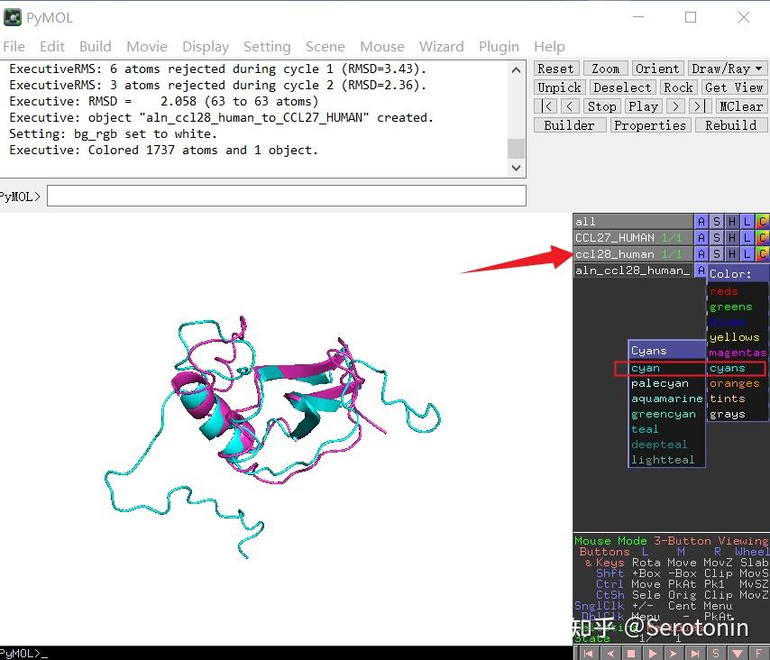Click the Deselect button
The image size is (770, 660).
[x=622, y=87]
